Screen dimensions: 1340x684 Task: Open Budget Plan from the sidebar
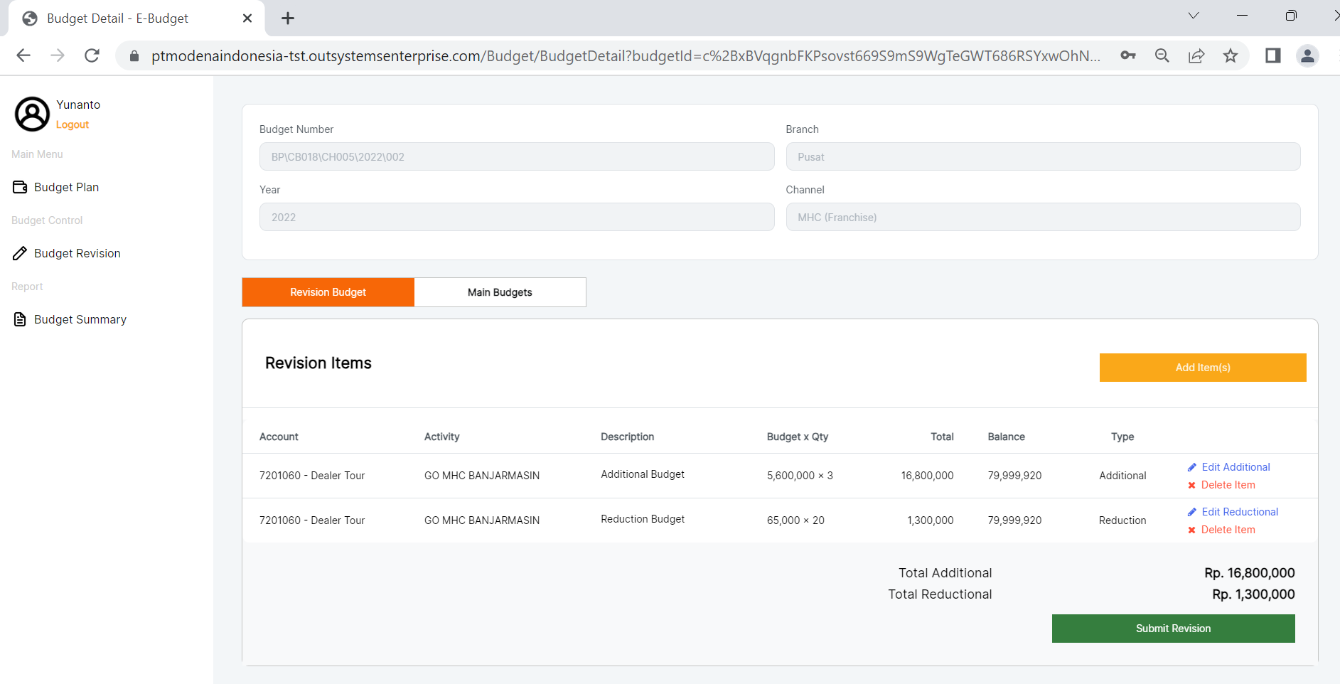[66, 187]
